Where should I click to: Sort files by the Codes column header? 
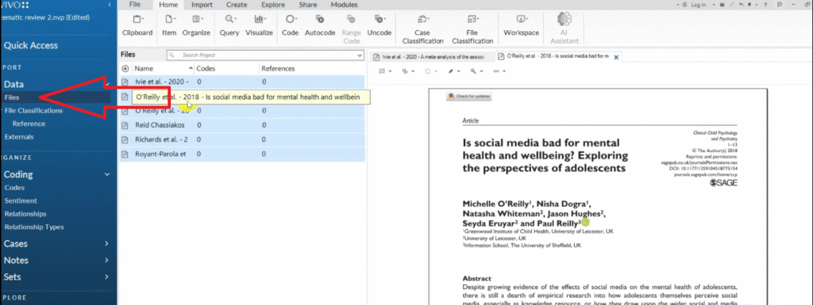(x=227, y=68)
